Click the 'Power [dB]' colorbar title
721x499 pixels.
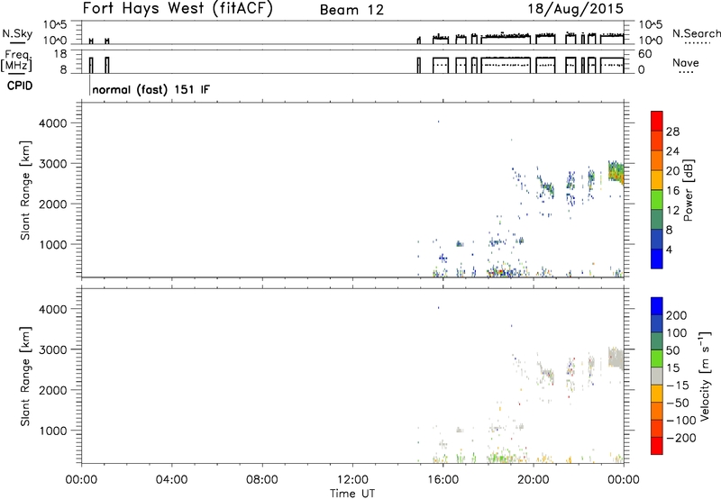pos(688,190)
